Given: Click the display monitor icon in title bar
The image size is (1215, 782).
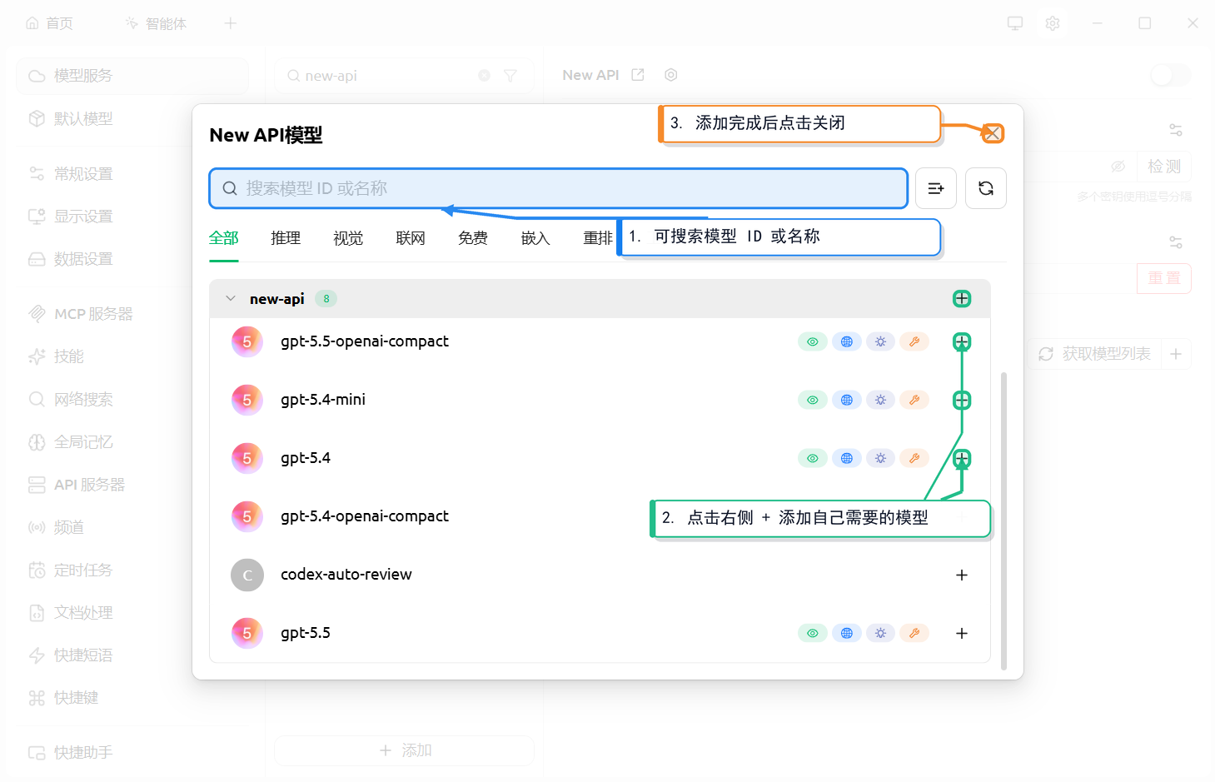Looking at the screenshot, I should click(1015, 23).
